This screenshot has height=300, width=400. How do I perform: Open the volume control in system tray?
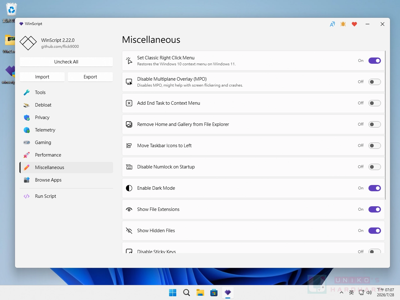coord(369,292)
